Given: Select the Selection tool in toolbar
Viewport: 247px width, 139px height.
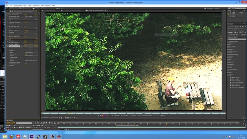Looking at the screenshot, I should click(8, 8).
